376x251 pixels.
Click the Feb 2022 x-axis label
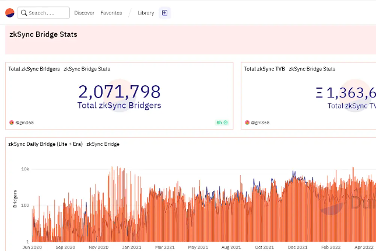click(x=331, y=247)
